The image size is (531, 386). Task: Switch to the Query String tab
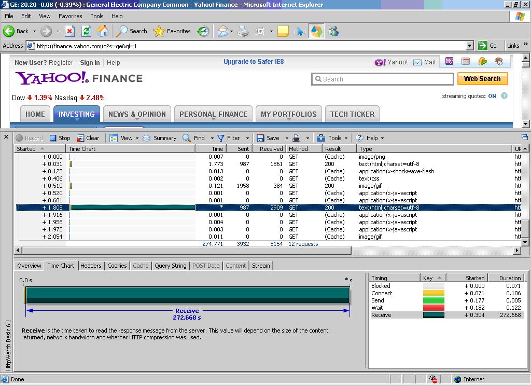click(x=170, y=266)
